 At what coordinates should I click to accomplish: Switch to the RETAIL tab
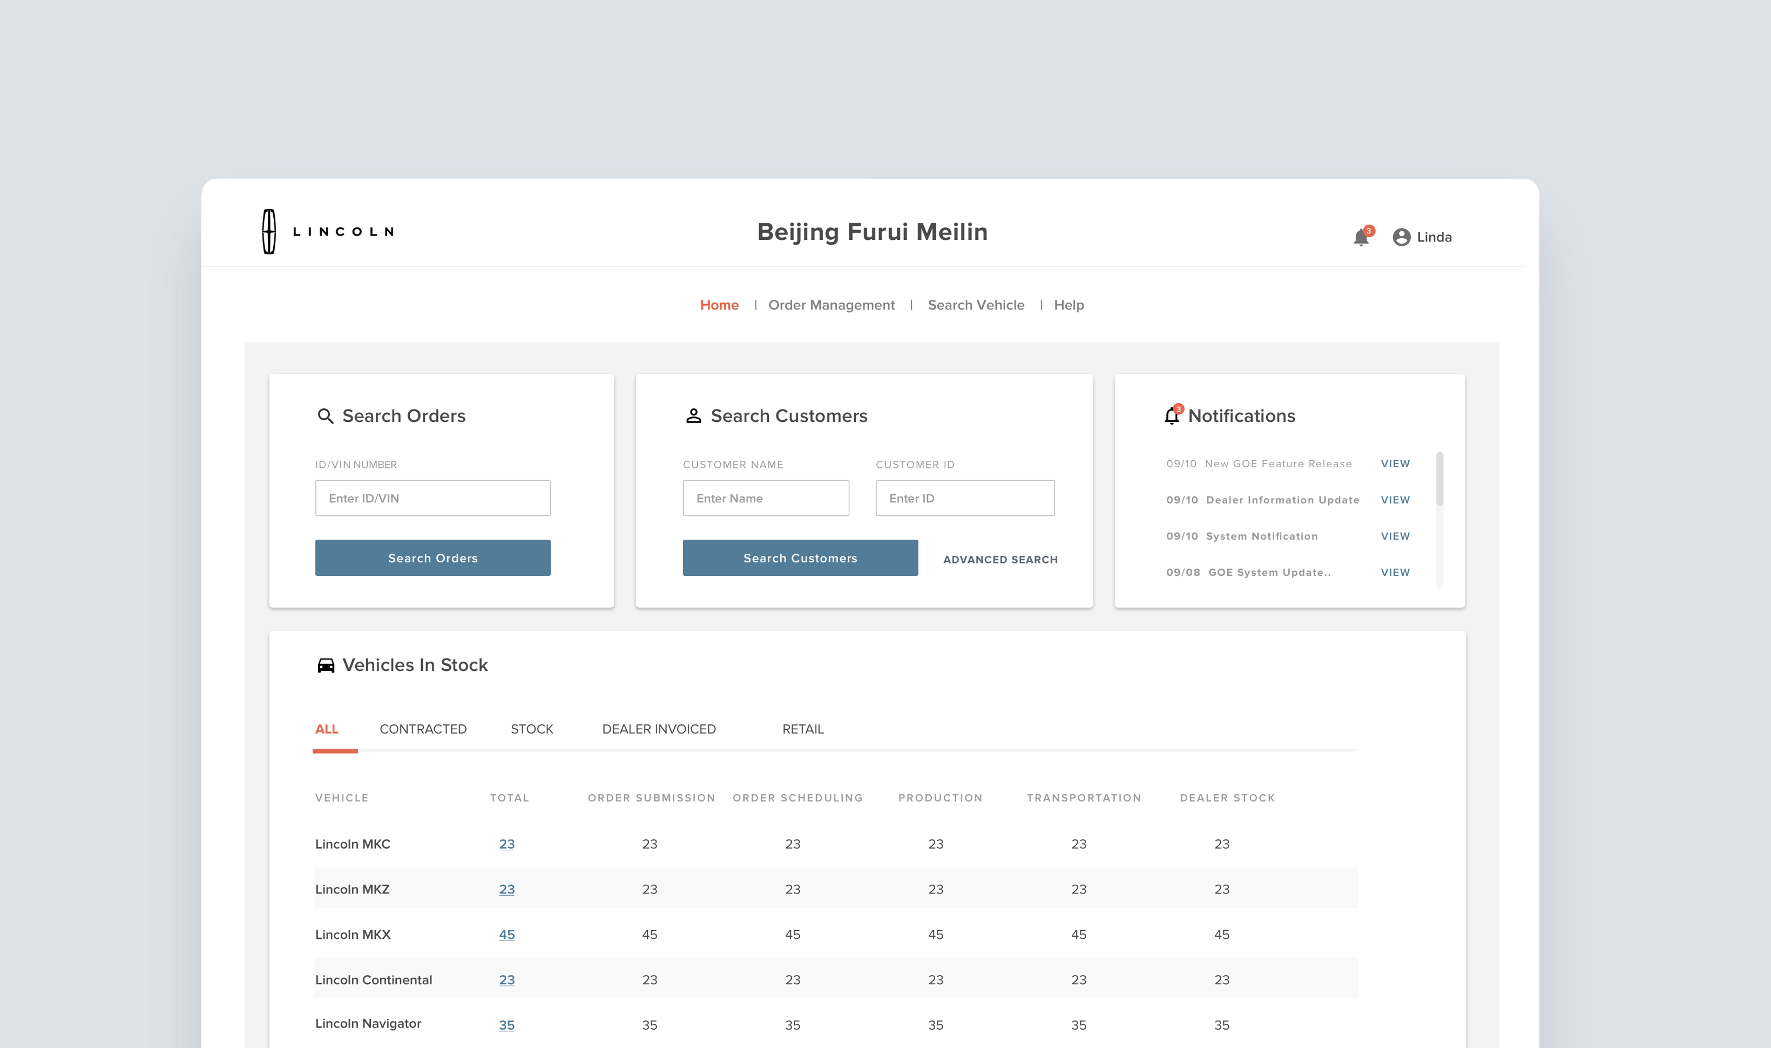point(802,729)
